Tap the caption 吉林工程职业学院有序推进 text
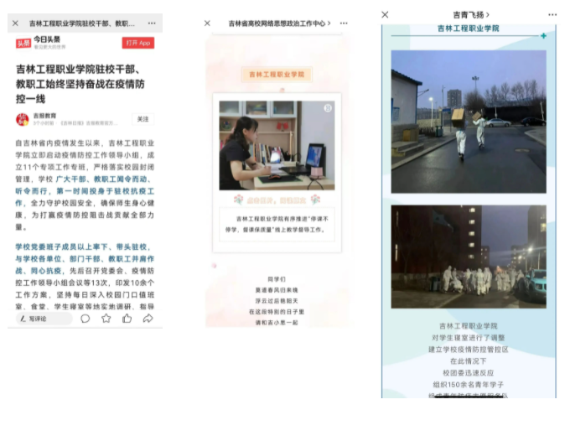 [277, 225]
